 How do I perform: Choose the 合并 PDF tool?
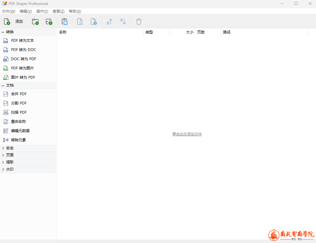[x=19, y=94]
